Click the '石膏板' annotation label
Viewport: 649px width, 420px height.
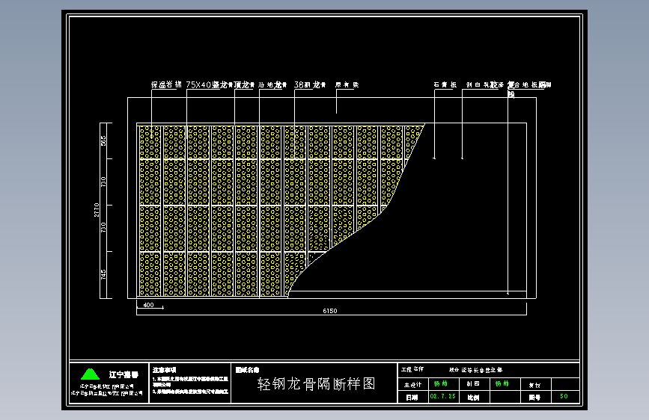point(445,84)
